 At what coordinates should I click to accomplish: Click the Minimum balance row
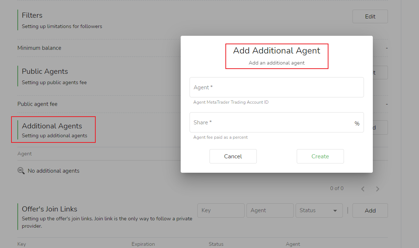[40, 48]
